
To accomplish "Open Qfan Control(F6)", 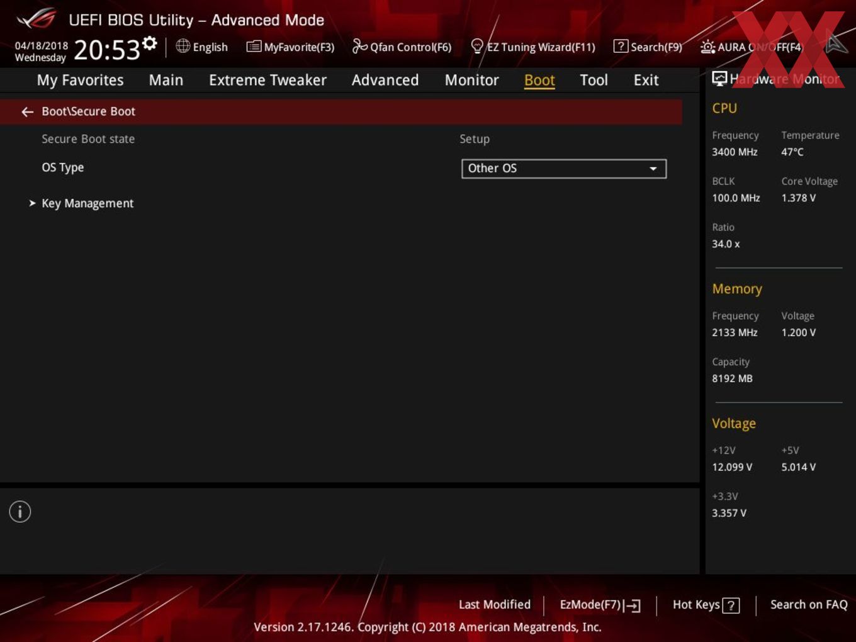I will tap(402, 47).
